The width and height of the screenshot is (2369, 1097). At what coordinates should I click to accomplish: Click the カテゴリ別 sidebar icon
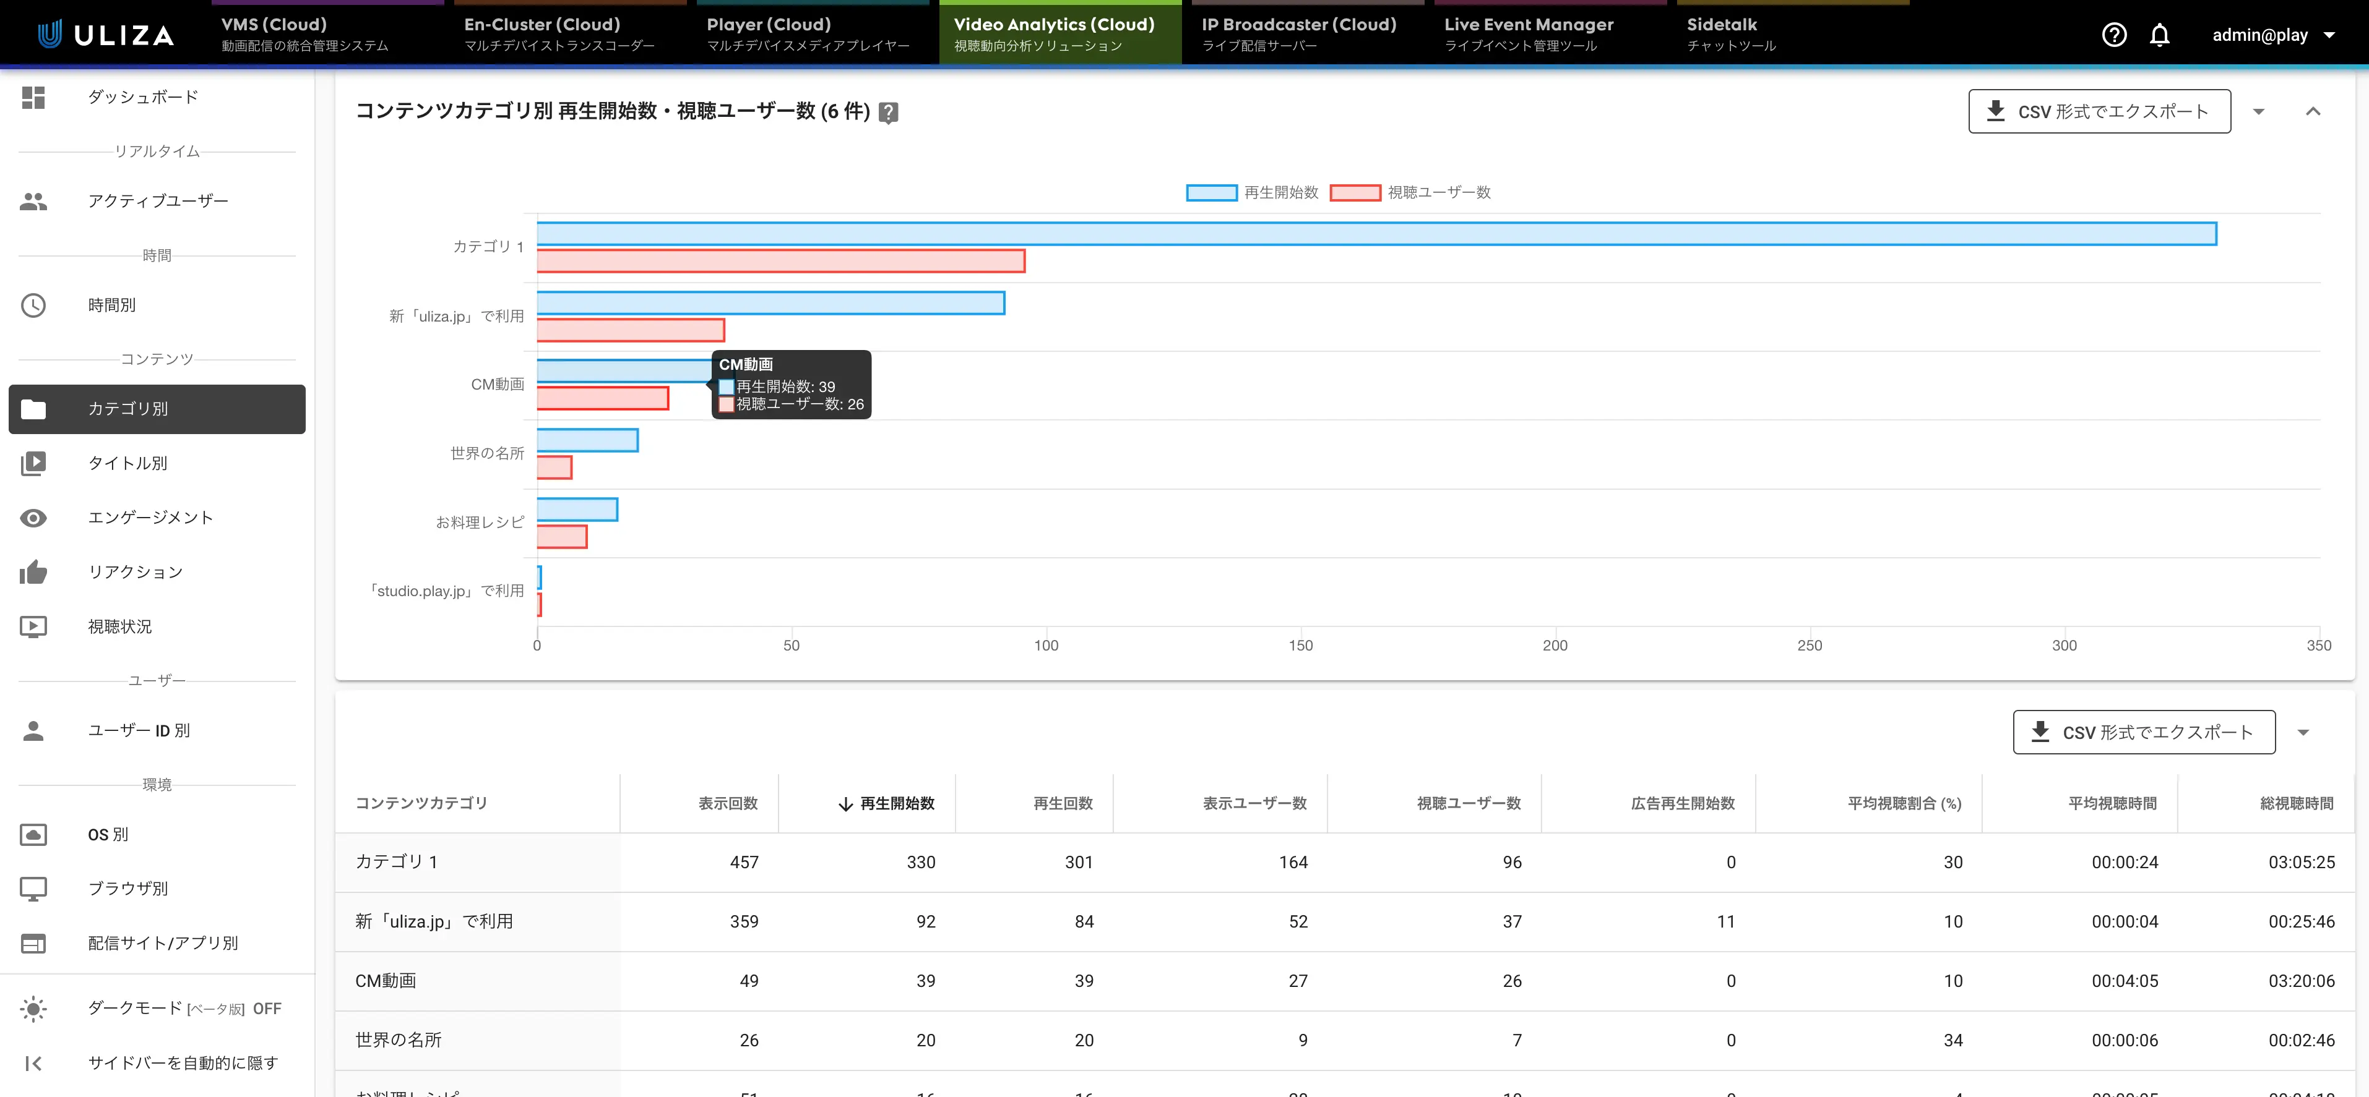click(37, 408)
